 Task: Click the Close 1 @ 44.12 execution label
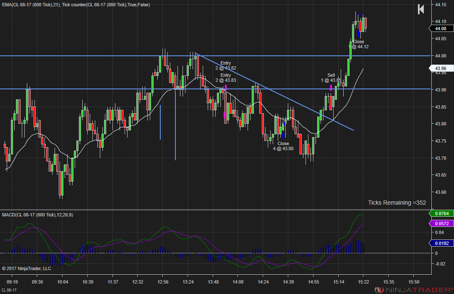358,44
